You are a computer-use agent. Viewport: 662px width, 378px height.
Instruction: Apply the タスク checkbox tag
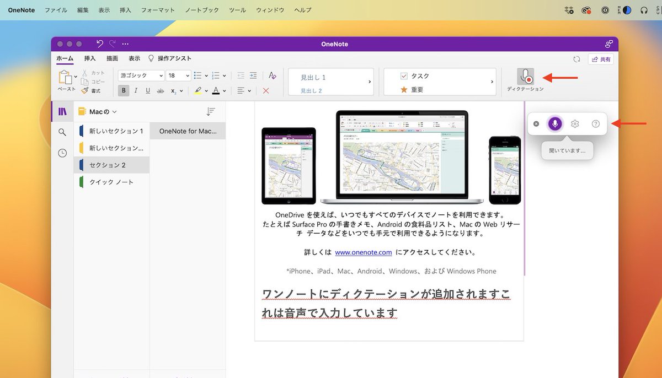[x=414, y=76]
